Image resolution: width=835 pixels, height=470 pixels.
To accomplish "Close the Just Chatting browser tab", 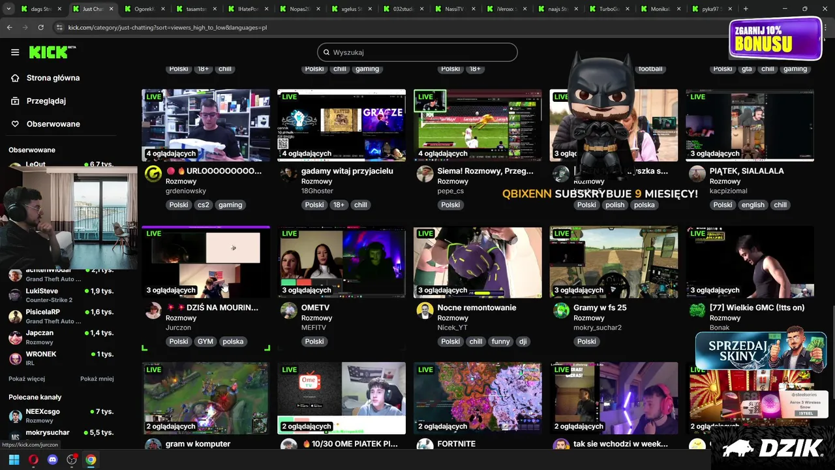I will pos(110,9).
